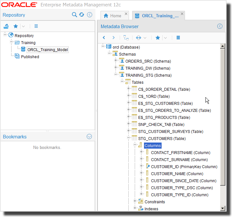Click the Metadata Browser vertical scrollbar thumb
The image size is (232, 217).
[222, 117]
